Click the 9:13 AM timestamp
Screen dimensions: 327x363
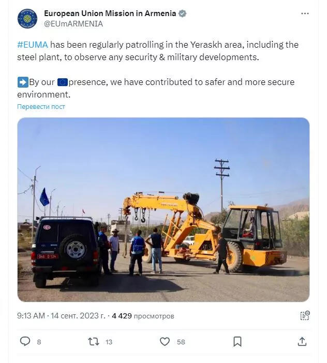tap(31, 316)
